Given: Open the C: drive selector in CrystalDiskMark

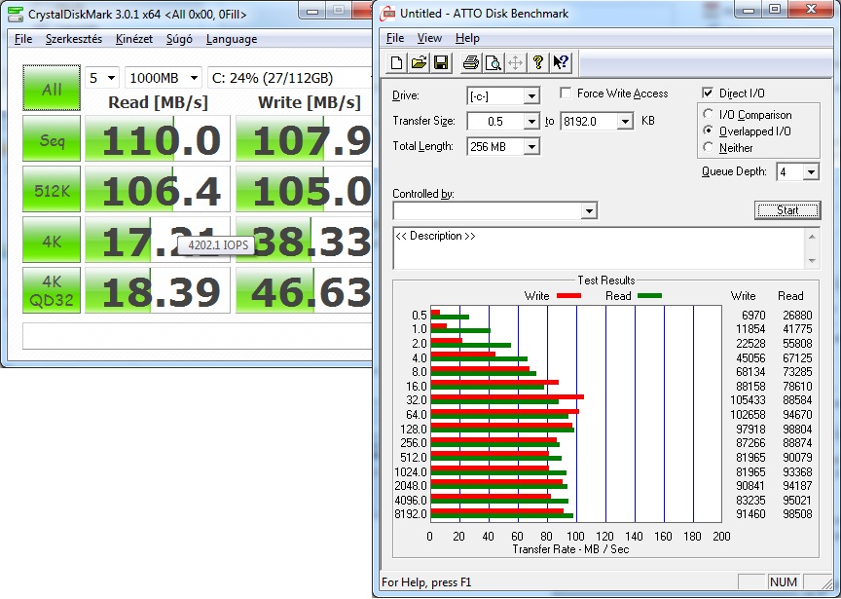Looking at the screenshot, I should pyautogui.click(x=290, y=78).
